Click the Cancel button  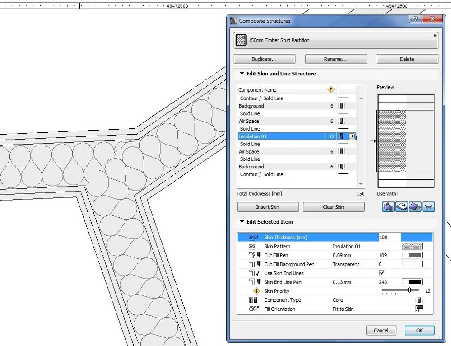[381, 331]
